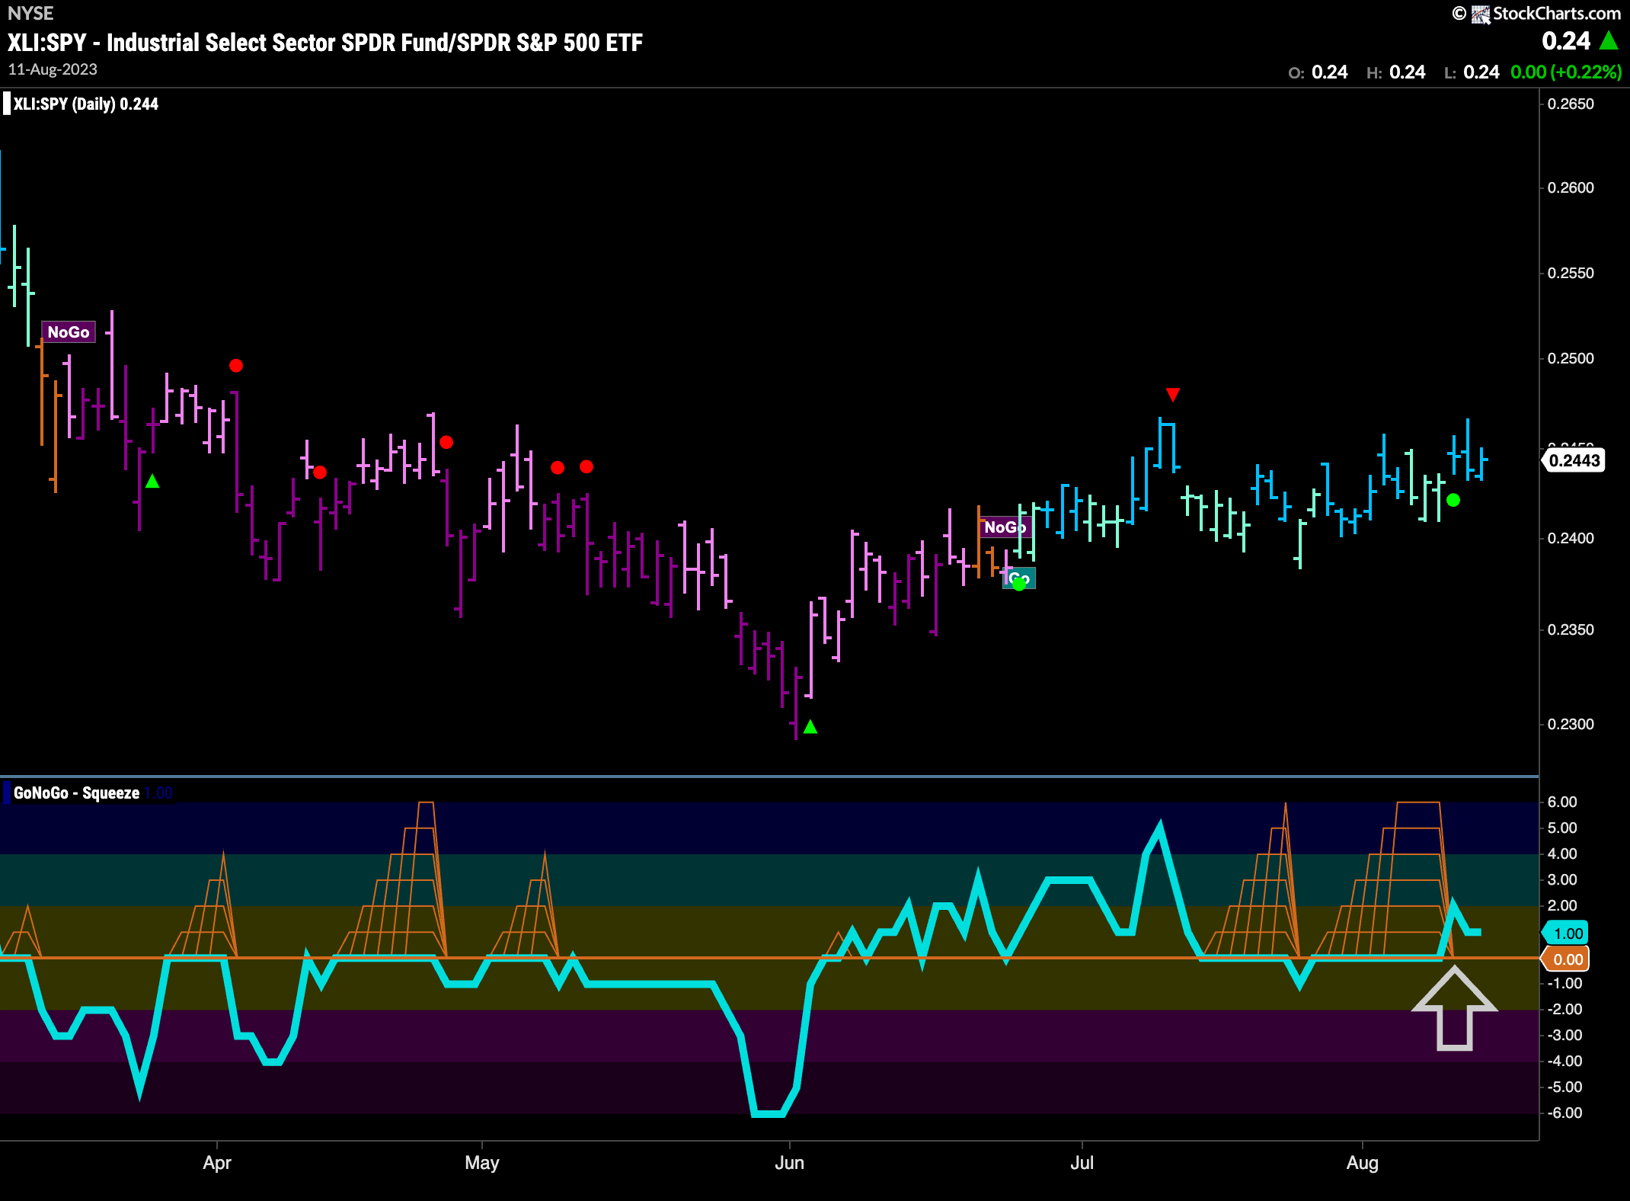Click the large 0.24 price in the header
Image resolution: width=1630 pixels, height=1201 pixels.
click(x=1566, y=40)
